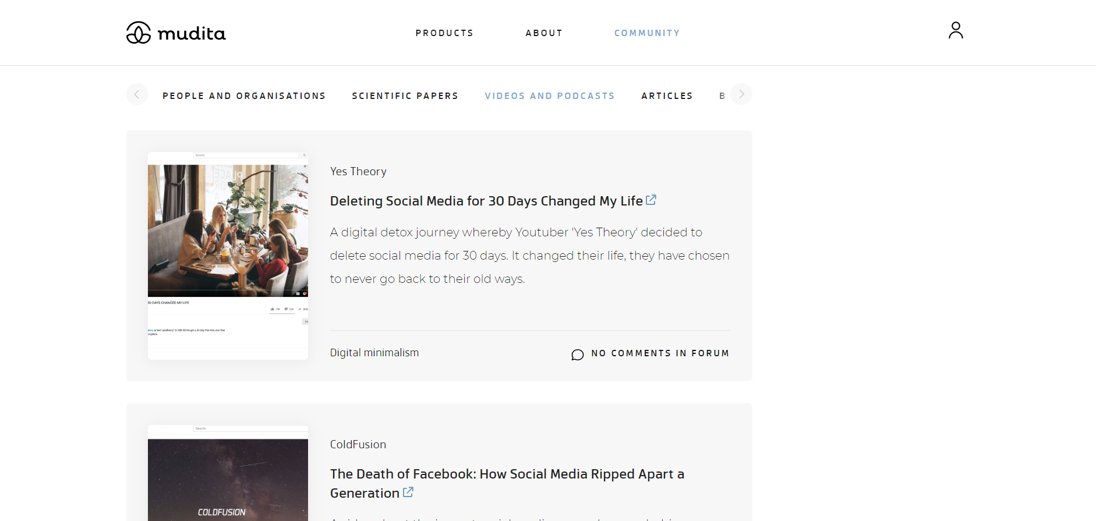Open the Products menu
Viewport: 1096px width, 521px height.
point(444,33)
